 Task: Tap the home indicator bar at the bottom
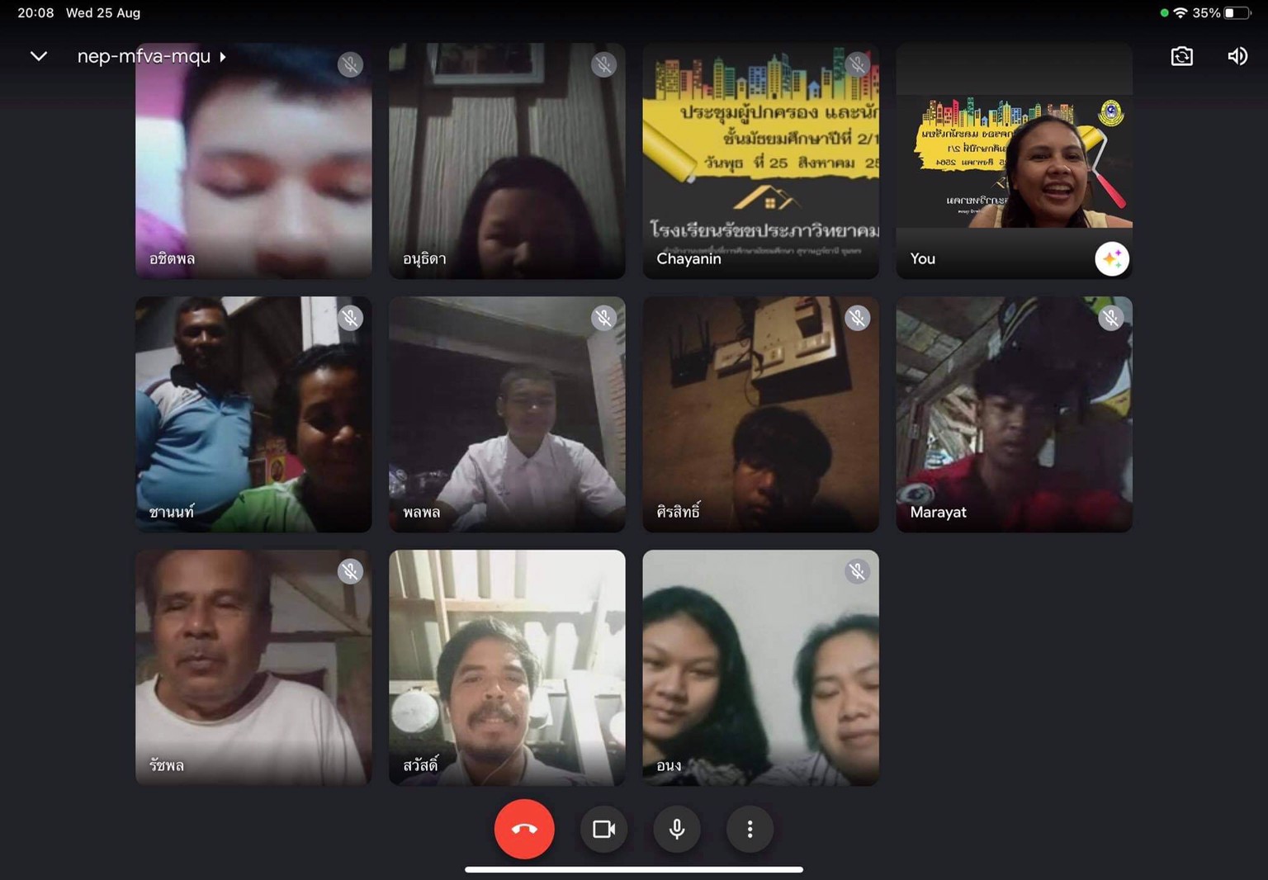pyautogui.click(x=634, y=869)
